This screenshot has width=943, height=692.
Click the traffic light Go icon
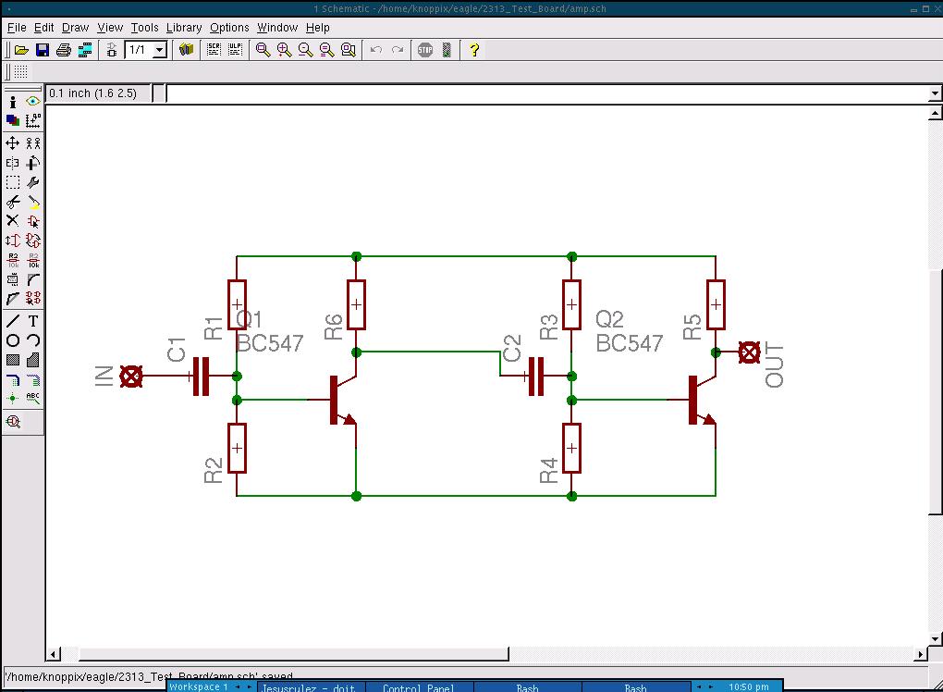point(447,50)
